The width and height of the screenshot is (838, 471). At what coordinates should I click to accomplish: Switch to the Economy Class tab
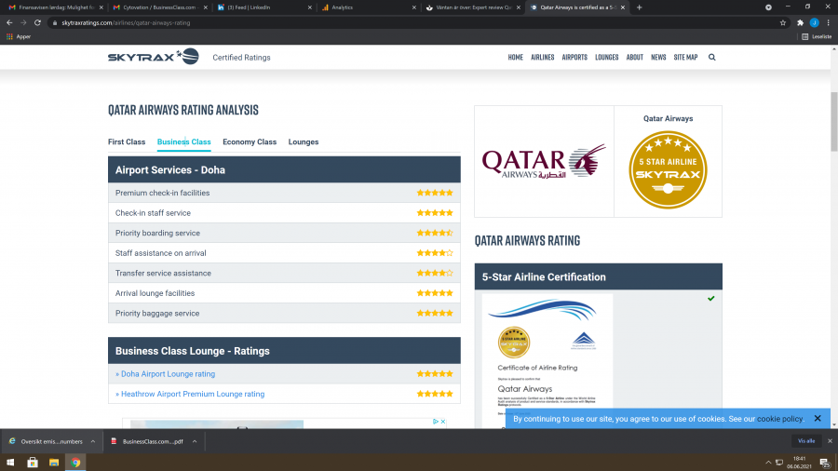[250, 142]
